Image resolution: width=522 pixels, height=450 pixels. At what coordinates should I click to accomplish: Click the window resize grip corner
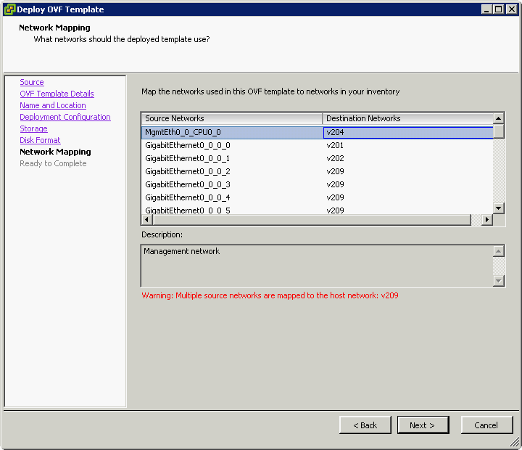pos(515,442)
